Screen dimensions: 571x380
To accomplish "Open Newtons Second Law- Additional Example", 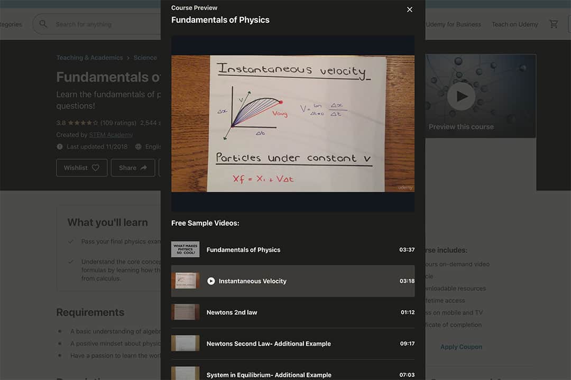I will click(293, 344).
